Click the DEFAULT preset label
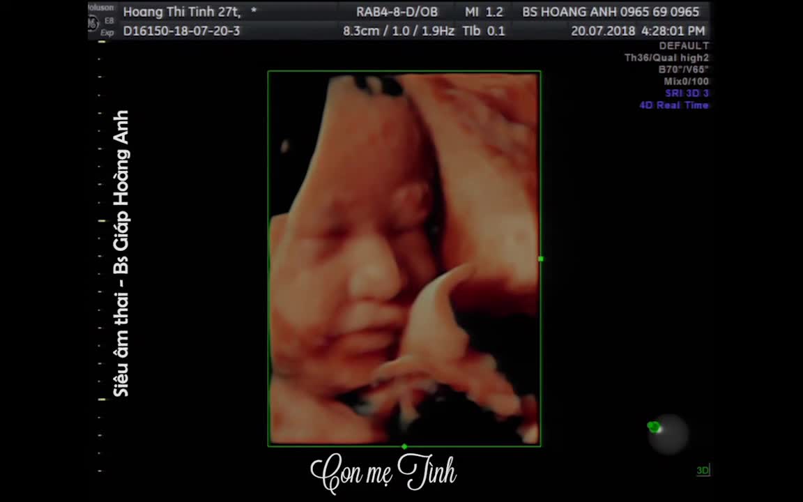The image size is (803, 502). click(x=684, y=45)
